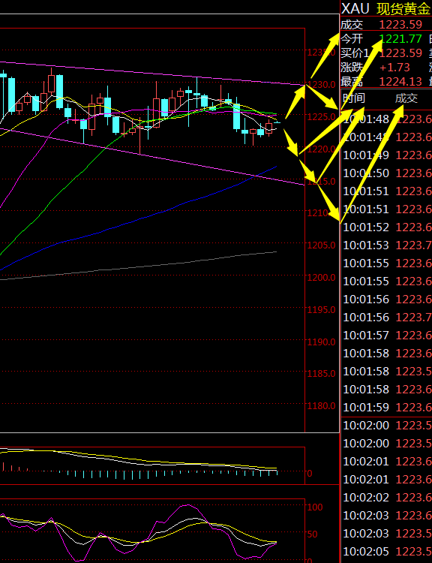Click the 时间 column header

pyautogui.click(x=355, y=98)
